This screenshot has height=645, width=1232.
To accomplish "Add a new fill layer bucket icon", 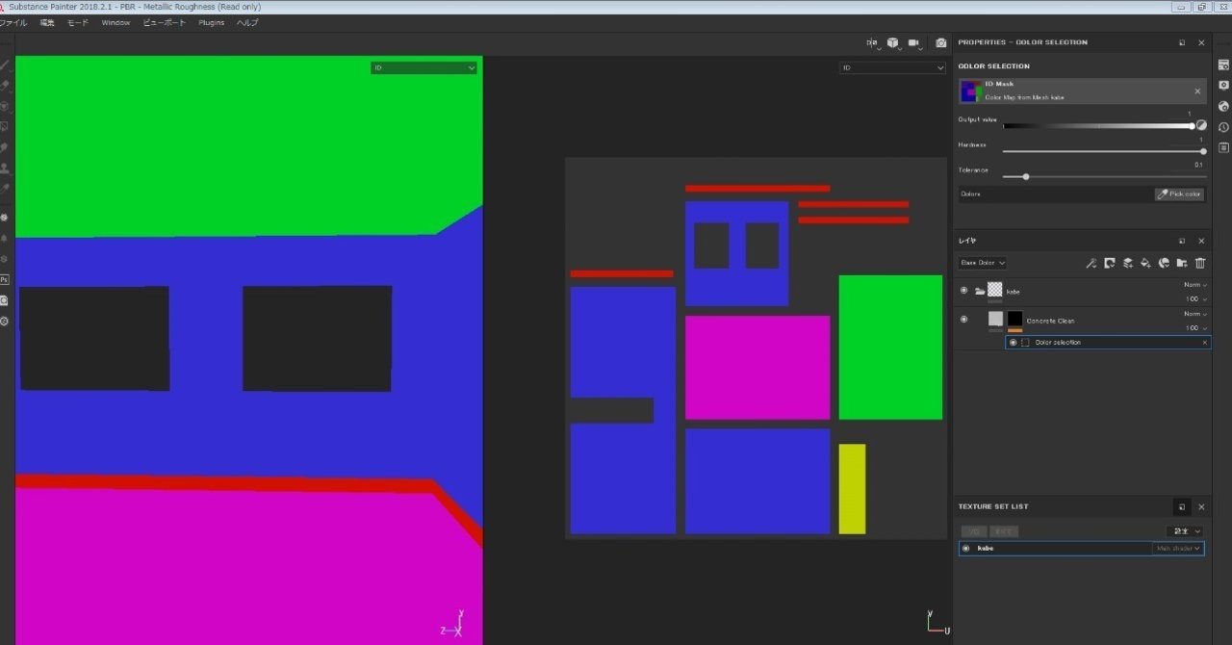I will pyautogui.click(x=1145, y=263).
